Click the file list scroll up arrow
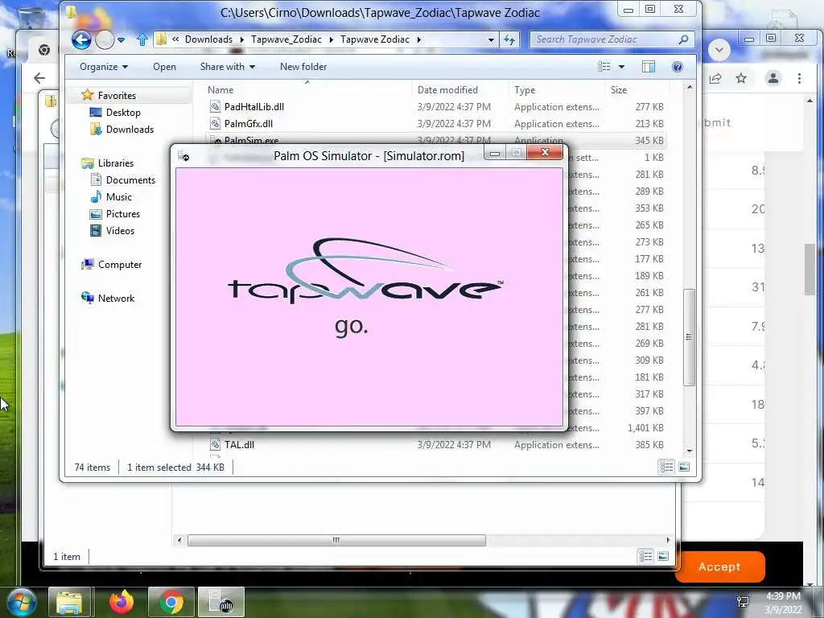 coord(690,87)
